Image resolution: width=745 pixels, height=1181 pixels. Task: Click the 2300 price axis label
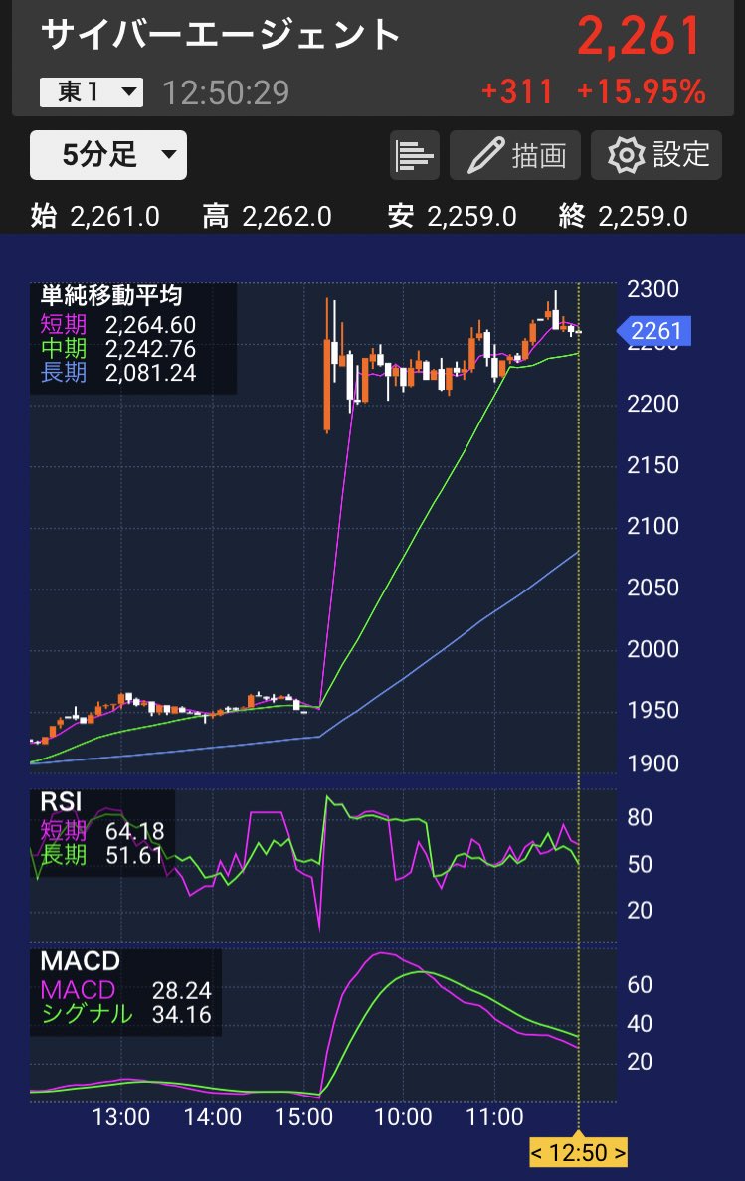point(653,289)
